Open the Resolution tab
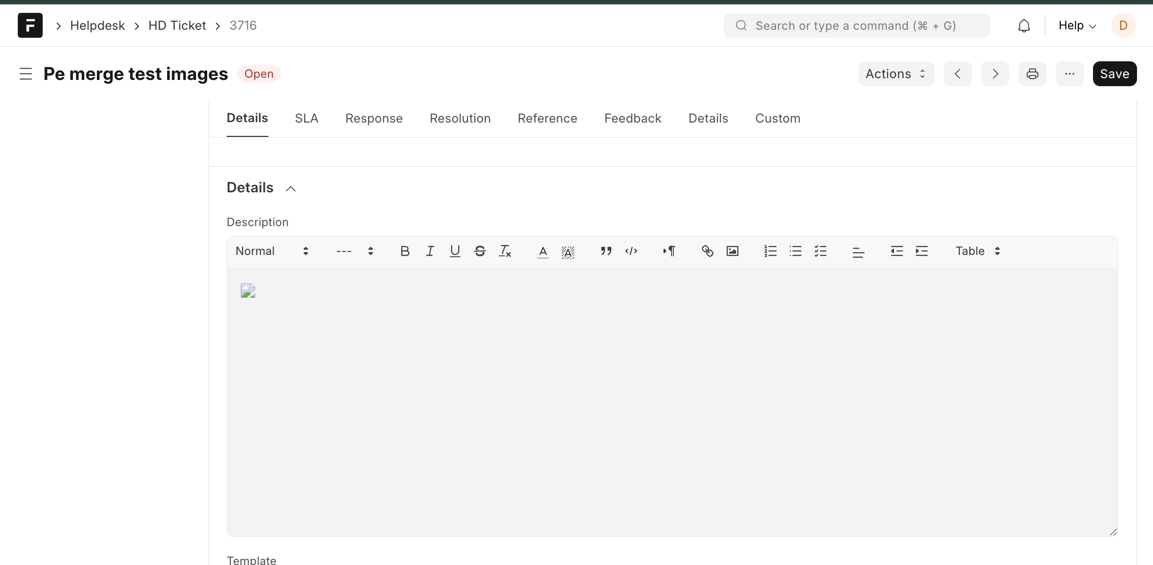1153x565 pixels. click(x=460, y=118)
